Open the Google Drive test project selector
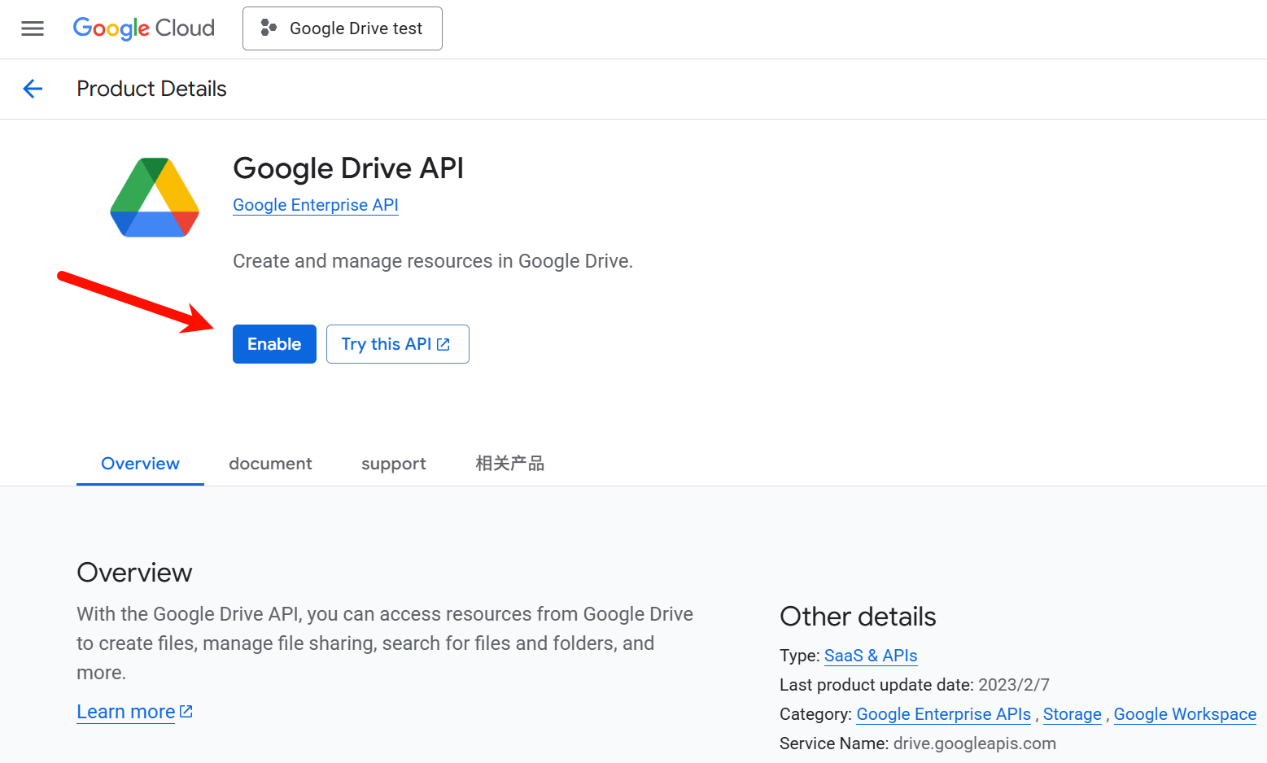 343,28
